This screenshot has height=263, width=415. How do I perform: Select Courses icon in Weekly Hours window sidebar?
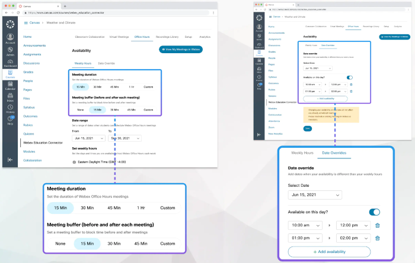[x=10, y=74]
